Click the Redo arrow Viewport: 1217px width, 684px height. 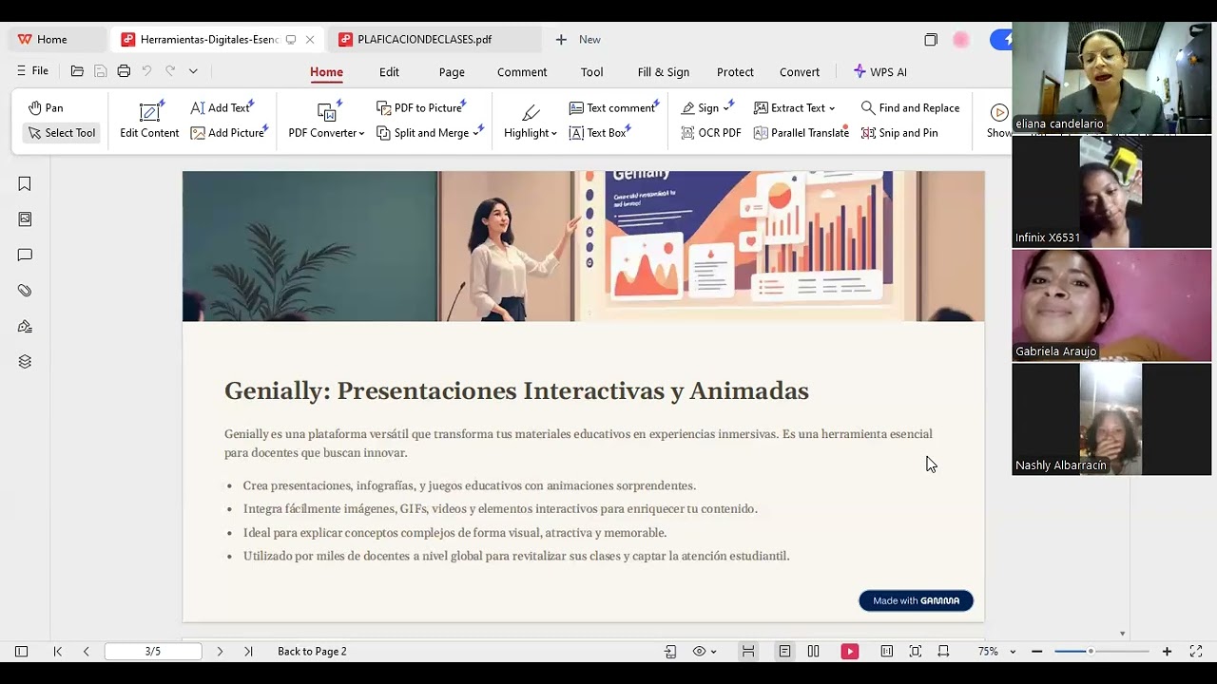click(170, 71)
